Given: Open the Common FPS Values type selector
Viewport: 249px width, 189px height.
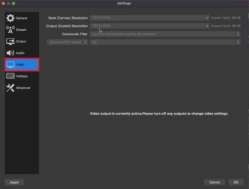Looking at the screenshot, I should click(x=67, y=42).
